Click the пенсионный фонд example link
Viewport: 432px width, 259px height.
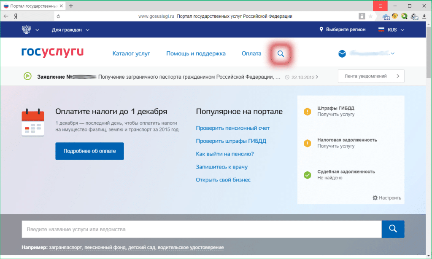tap(105, 248)
